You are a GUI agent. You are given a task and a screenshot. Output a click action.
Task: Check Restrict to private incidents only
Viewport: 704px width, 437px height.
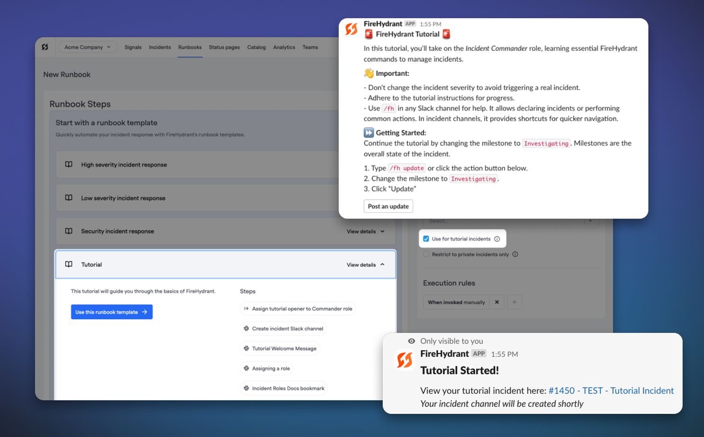tap(426, 255)
